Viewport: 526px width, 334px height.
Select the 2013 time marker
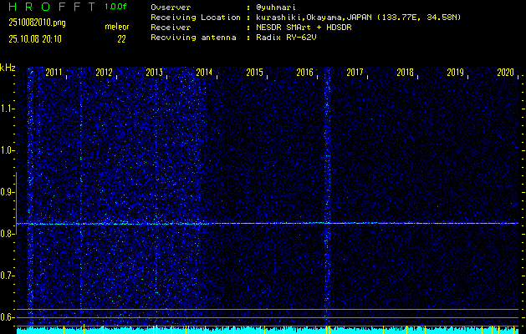[x=155, y=73]
